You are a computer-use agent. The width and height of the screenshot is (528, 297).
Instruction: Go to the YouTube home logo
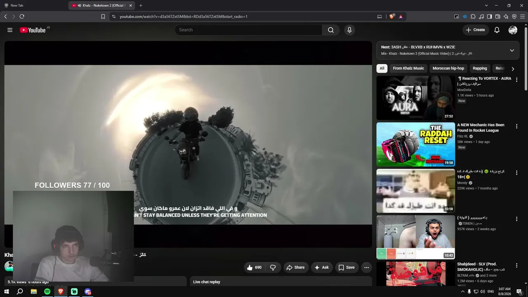[x=33, y=30]
